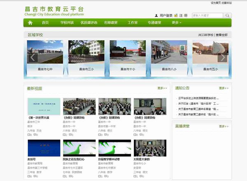The image size is (247, 181).
Task: Open the 优质课评选 menu item
Action: [x=89, y=23]
